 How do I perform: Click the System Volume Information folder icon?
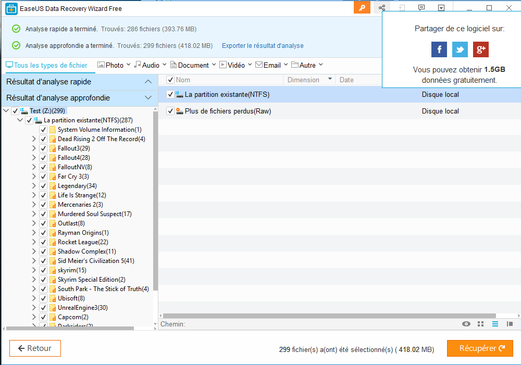(x=53, y=130)
